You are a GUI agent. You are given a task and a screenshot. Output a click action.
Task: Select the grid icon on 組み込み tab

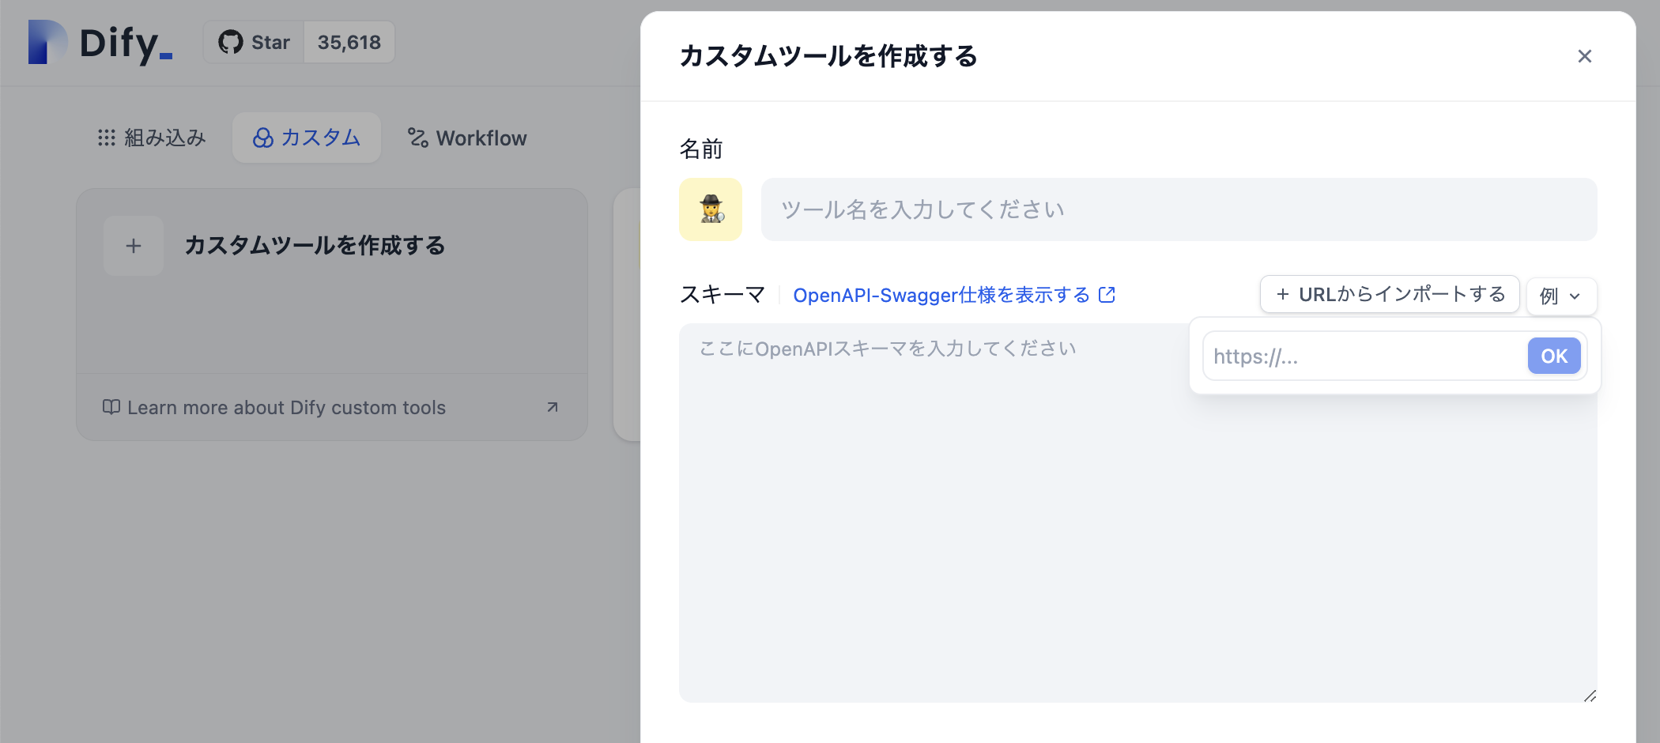pyautogui.click(x=105, y=138)
